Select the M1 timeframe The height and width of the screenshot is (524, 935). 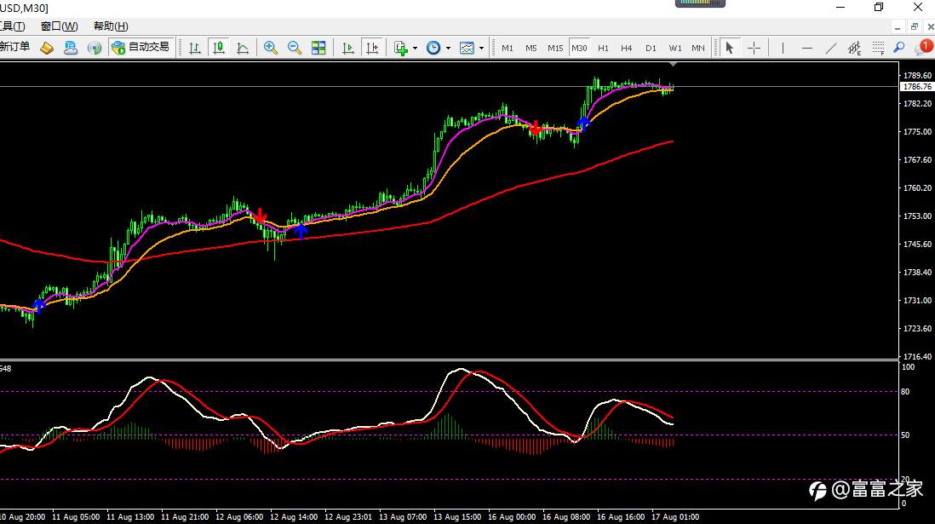coord(508,48)
